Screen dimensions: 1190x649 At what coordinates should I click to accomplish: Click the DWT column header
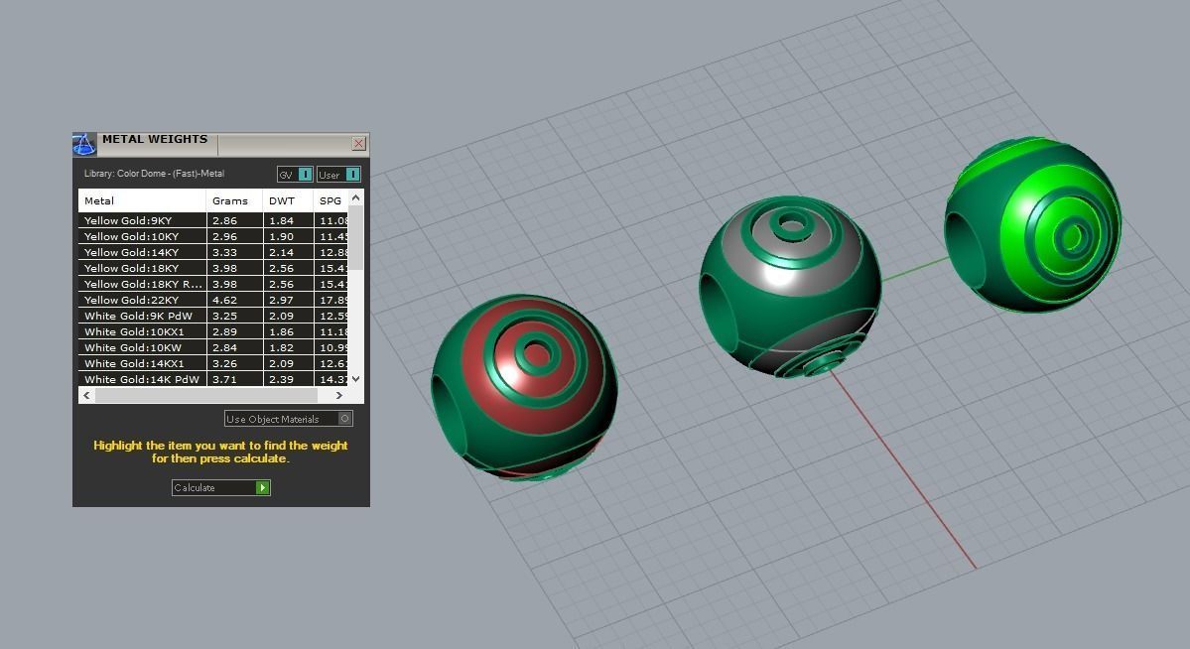288,201
